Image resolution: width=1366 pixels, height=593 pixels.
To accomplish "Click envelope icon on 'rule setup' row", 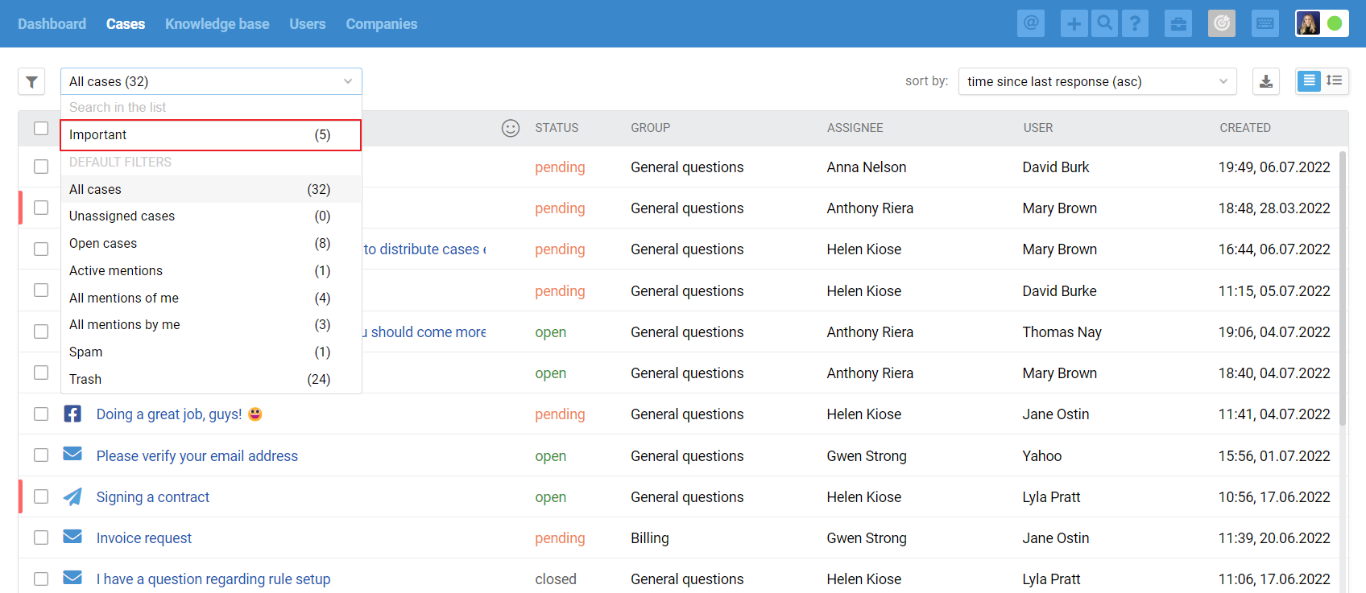I will click(72, 577).
